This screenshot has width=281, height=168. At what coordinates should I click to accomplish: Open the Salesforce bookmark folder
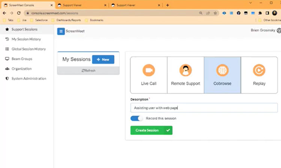coord(39,20)
